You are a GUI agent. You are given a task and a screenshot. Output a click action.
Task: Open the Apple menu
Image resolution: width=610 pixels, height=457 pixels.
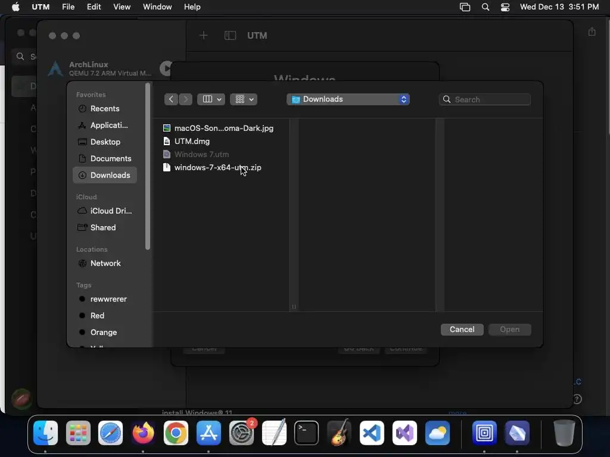pyautogui.click(x=15, y=7)
